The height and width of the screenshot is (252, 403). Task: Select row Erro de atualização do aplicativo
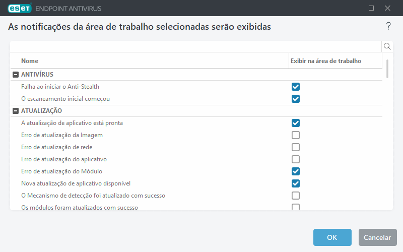click(x=196, y=159)
